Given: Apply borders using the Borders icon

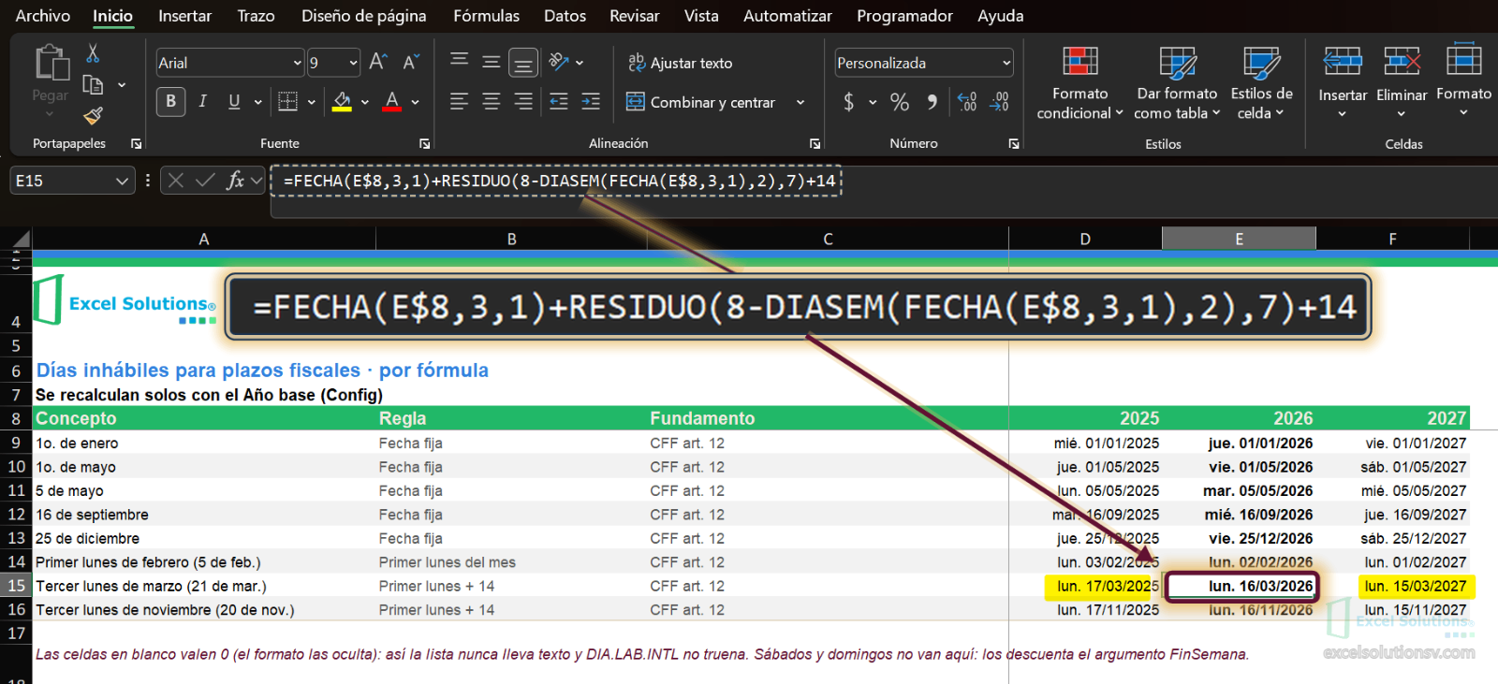Looking at the screenshot, I should coord(288,101).
